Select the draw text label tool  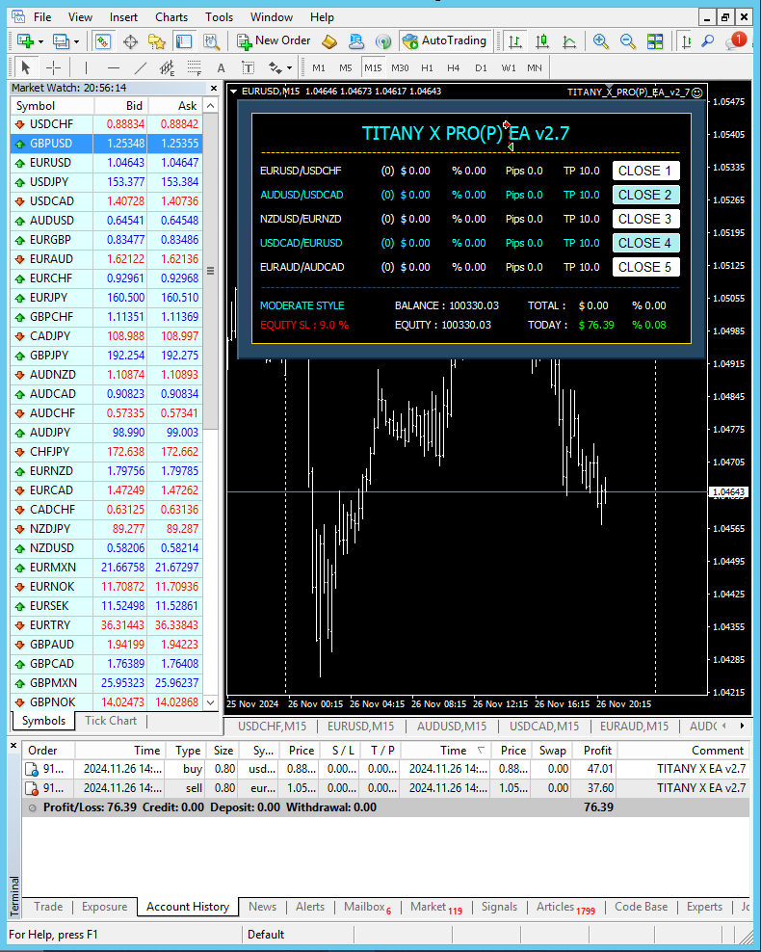click(221, 67)
